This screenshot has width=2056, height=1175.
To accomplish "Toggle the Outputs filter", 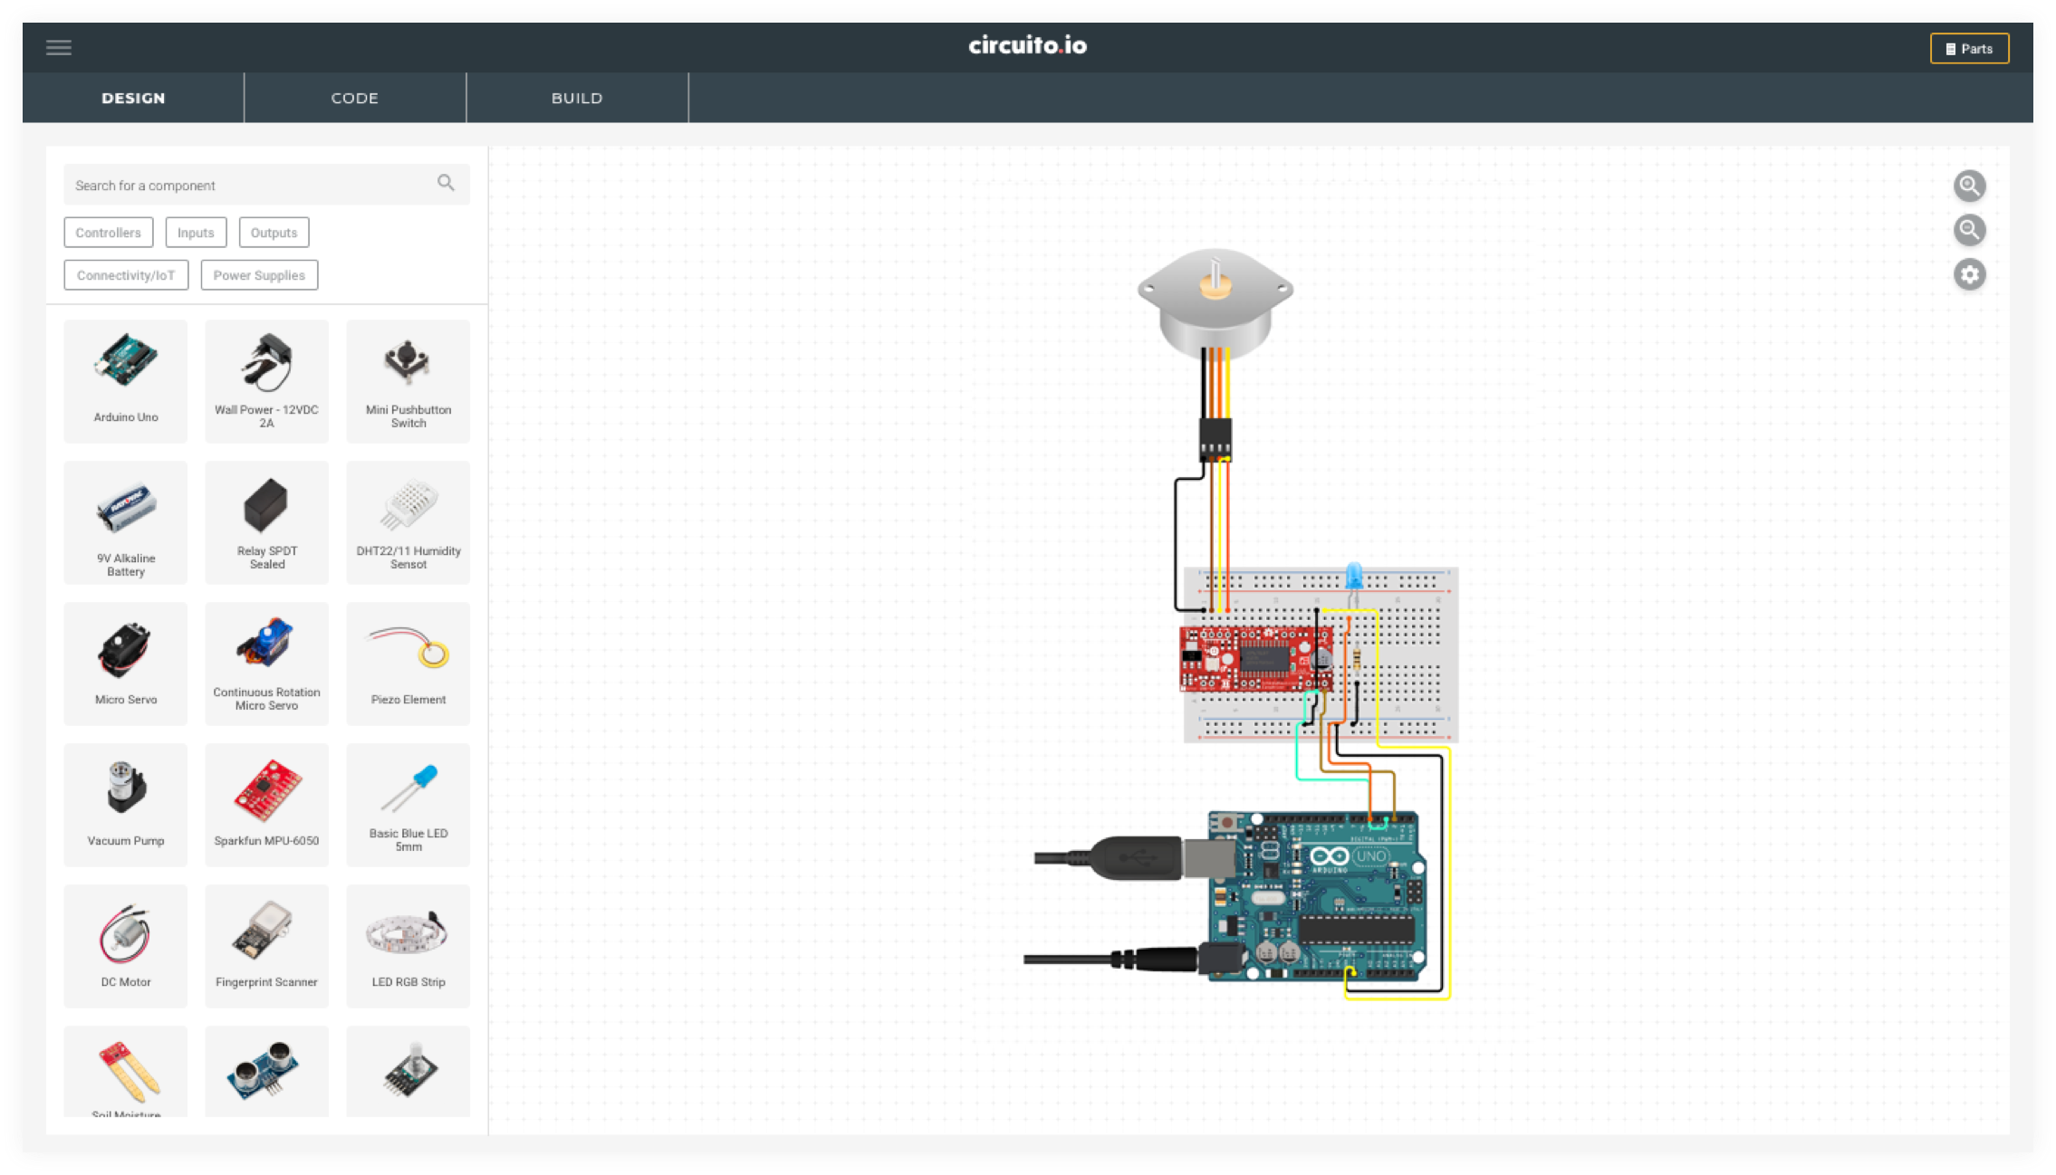I will click(274, 233).
